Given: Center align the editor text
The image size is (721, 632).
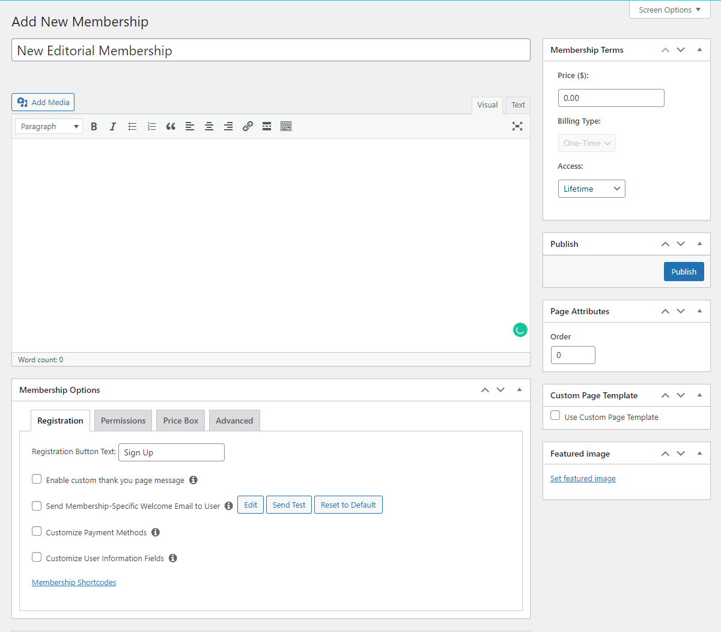Looking at the screenshot, I should (x=209, y=126).
